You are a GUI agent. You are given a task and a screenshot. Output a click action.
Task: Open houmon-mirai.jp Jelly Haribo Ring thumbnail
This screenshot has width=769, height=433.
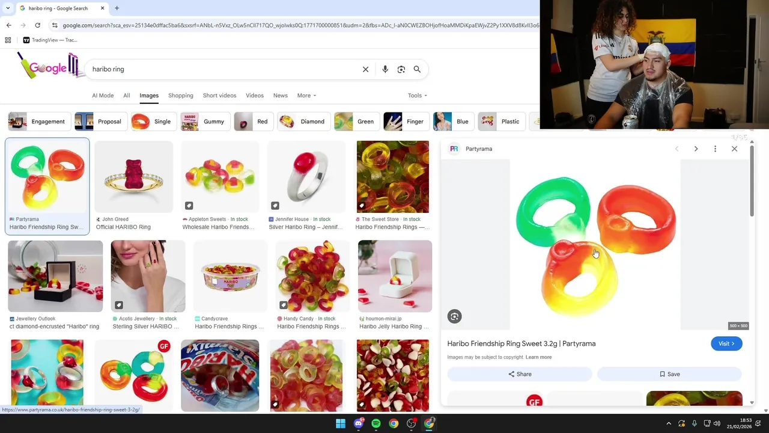click(395, 276)
